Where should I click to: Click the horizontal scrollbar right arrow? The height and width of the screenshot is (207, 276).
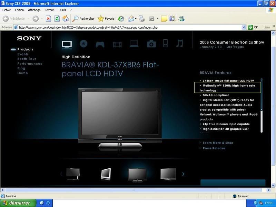click(x=268, y=190)
